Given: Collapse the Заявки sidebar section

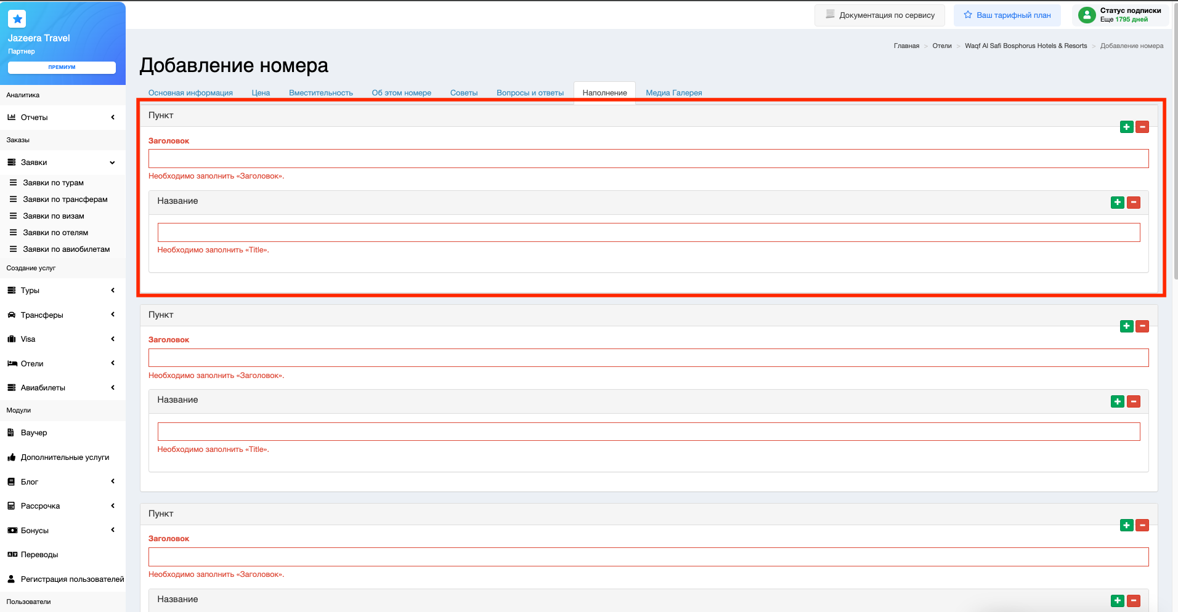Looking at the screenshot, I should (x=62, y=163).
